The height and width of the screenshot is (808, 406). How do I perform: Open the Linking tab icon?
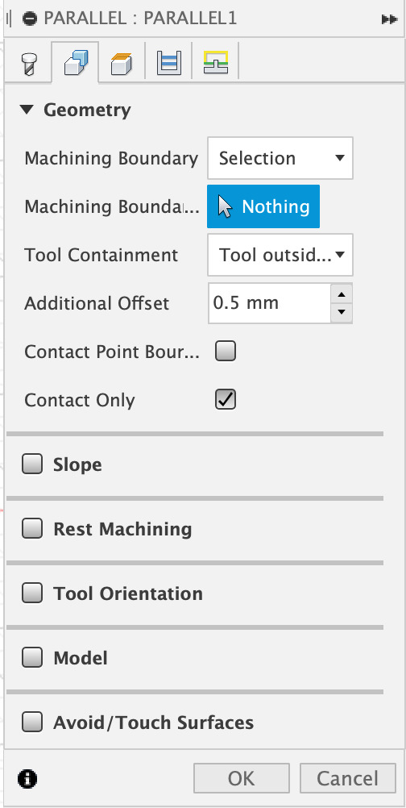[216, 62]
